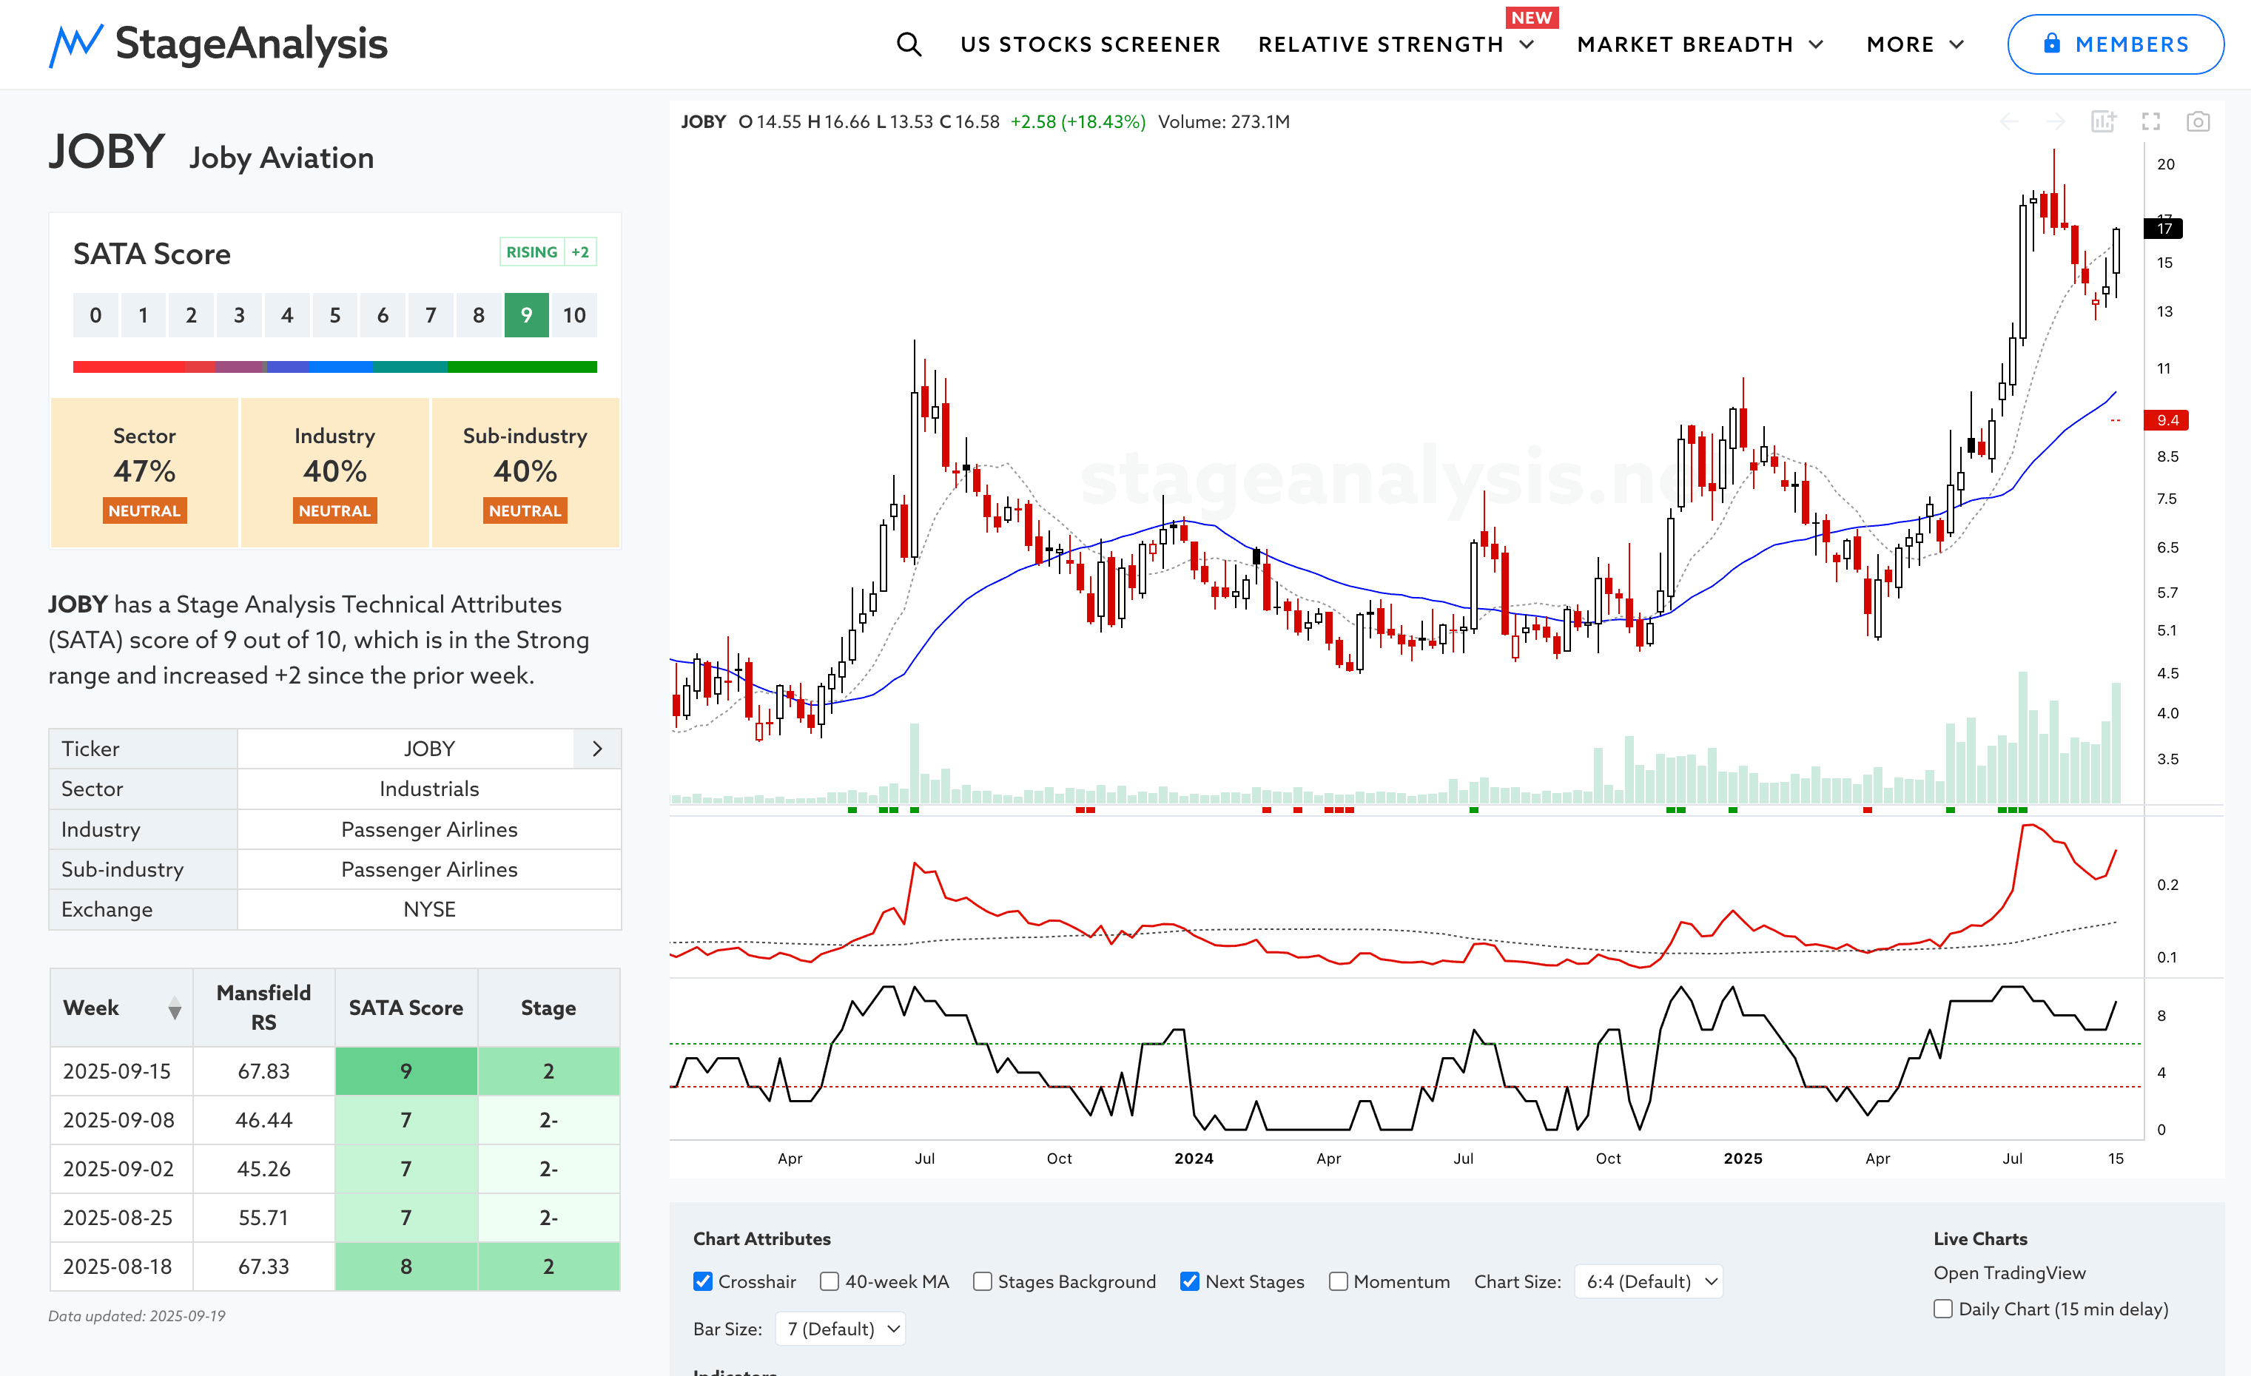The height and width of the screenshot is (1376, 2251).
Task: Click the Mansfield RS column header
Action: pyautogui.click(x=263, y=1007)
